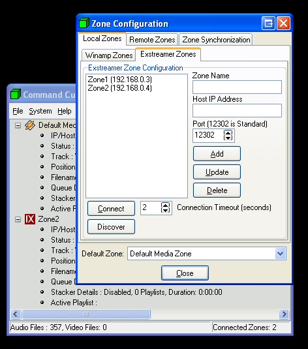This screenshot has height=349, width=308.
Task: Select the Winamp Zones sub-tab
Action: click(x=109, y=55)
